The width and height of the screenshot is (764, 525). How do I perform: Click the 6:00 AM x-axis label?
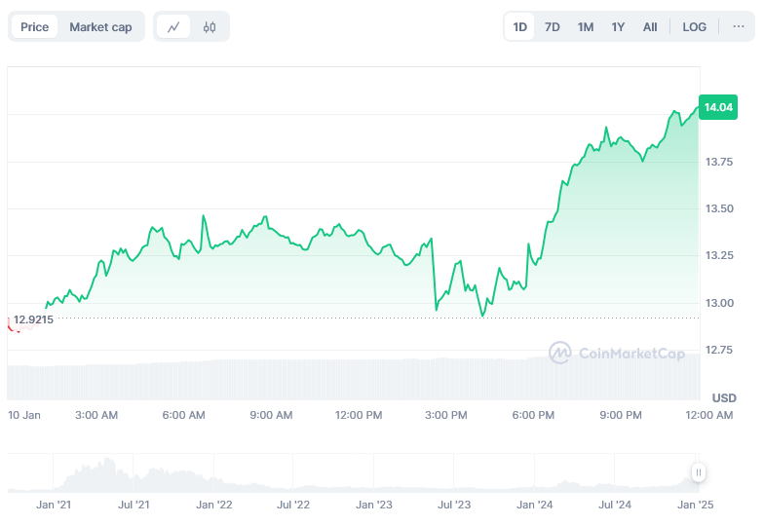pyautogui.click(x=183, y=415)
